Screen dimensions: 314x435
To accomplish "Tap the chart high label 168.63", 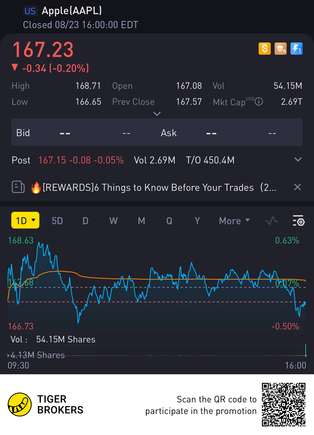I will (x=21, y=240).
